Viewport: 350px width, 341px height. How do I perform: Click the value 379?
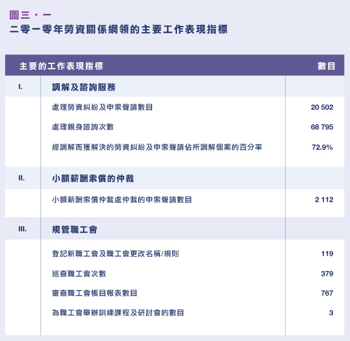[327, 273]
